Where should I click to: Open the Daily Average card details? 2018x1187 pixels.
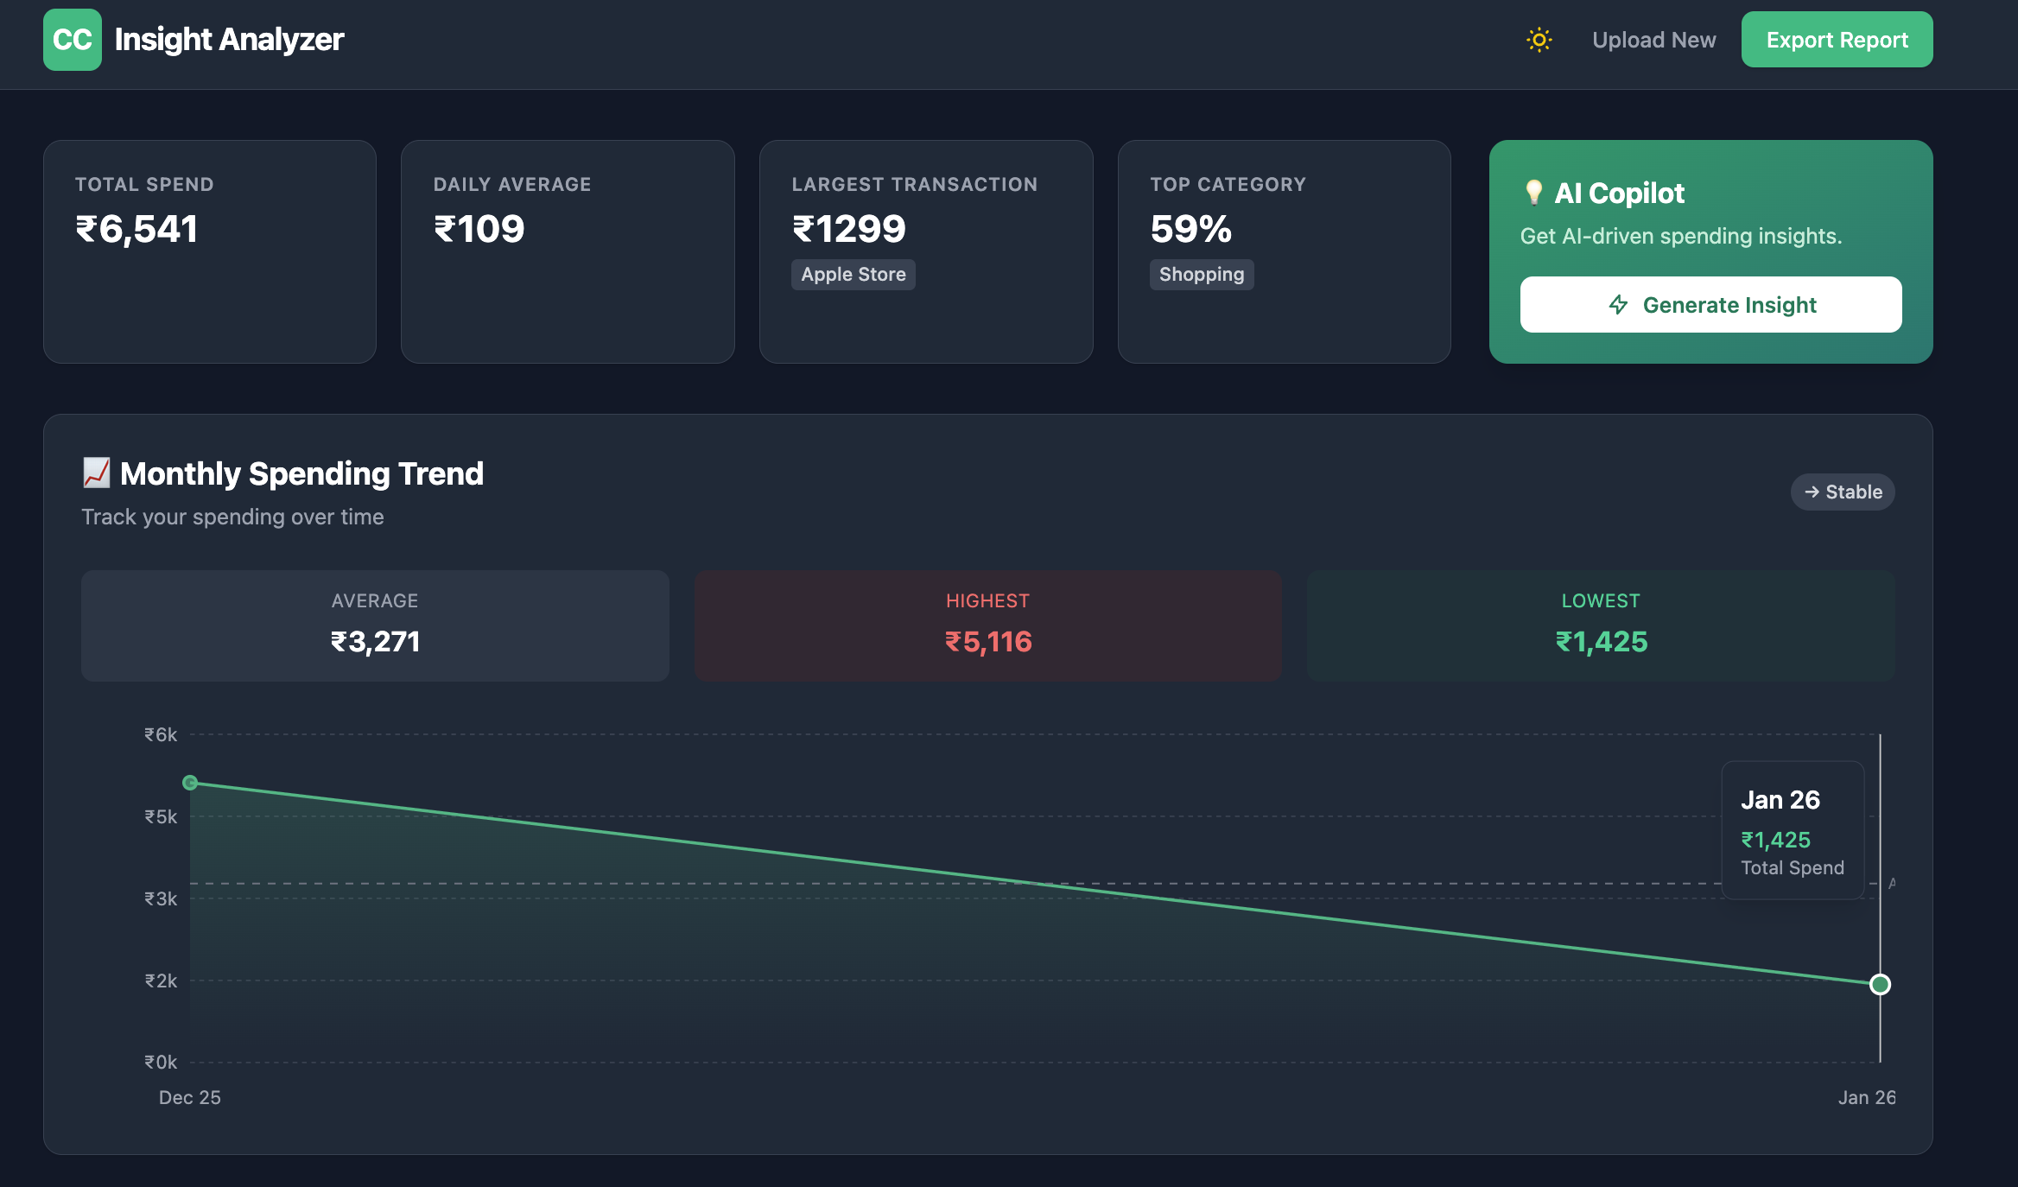[x=568, y=251]
